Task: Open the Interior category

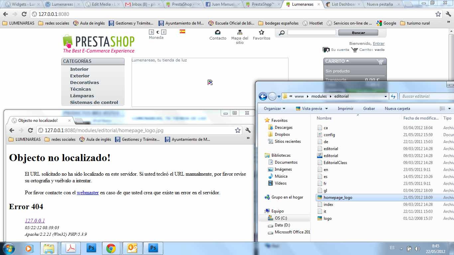Action: (x=79, y=69)
